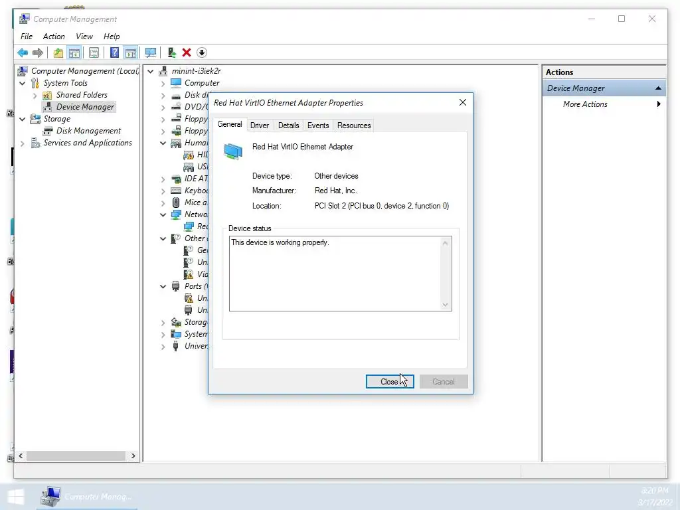Click Device status box scroll-down arrow
Screen dimensions: 680x510
(x=445, y=304)
